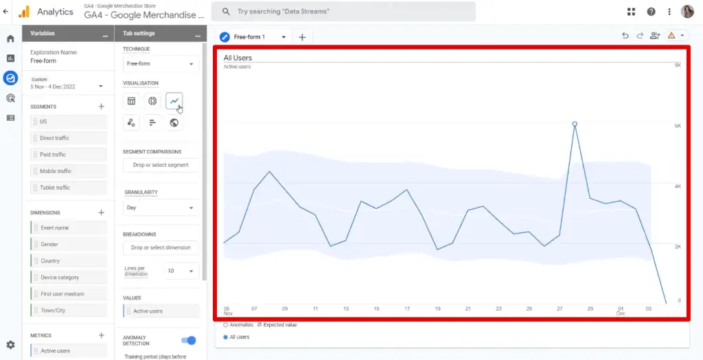Open the three-dot more options menu
The height and width of the screenshot is (360, 703).
669,12
